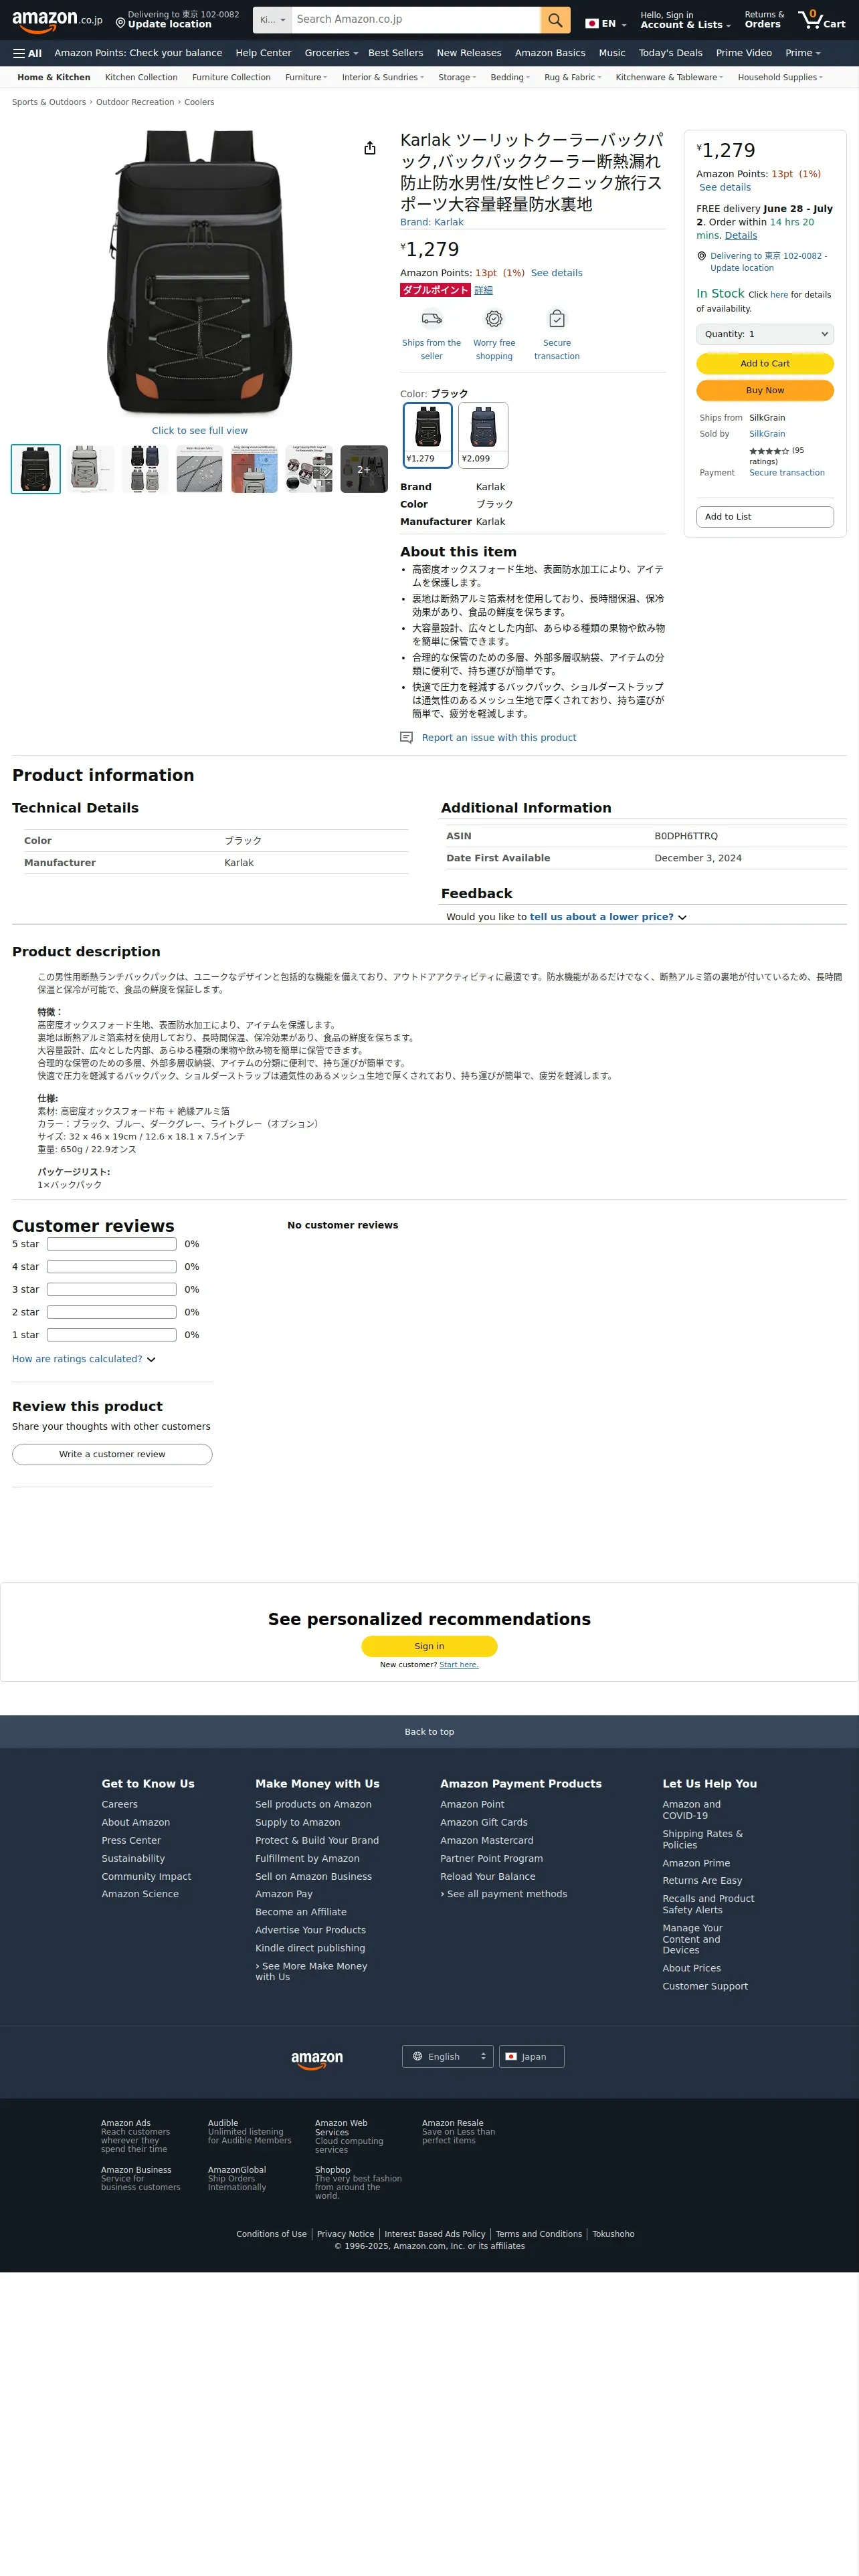Image resolution: width=859 pixels, height=2576 pixels.
Task: Open New Releases
Action: pyautogui.click(x=469, y=53)
